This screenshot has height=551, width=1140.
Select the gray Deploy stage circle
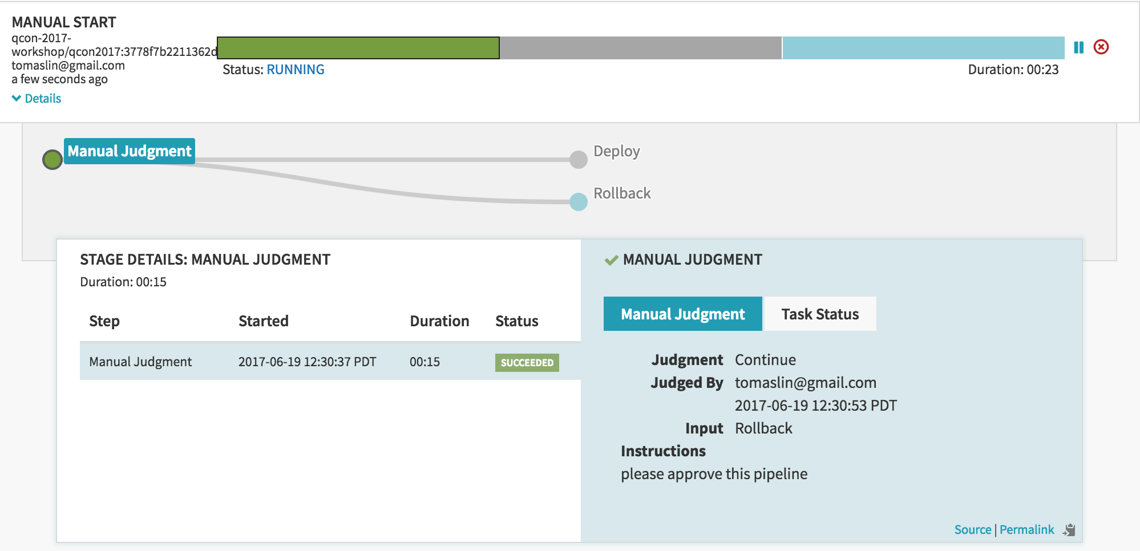[x=579, y=160]
